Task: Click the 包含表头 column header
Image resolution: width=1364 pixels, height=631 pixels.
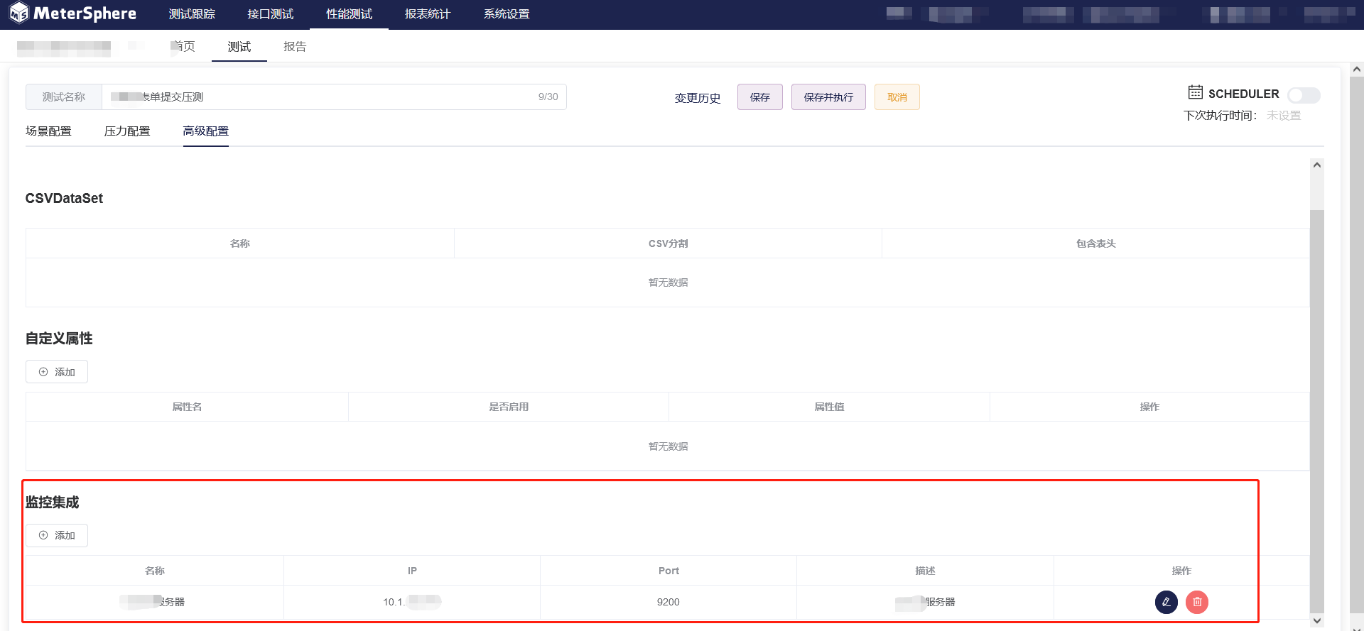Action: click(1096, 243)
